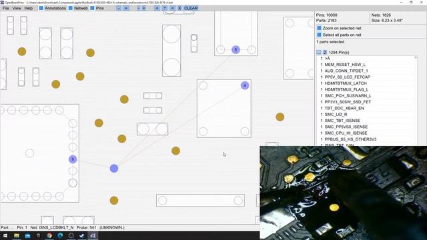Toggle Select all parts on net checkbox
This screenshot has height=240, width=427.
(319, 35)
